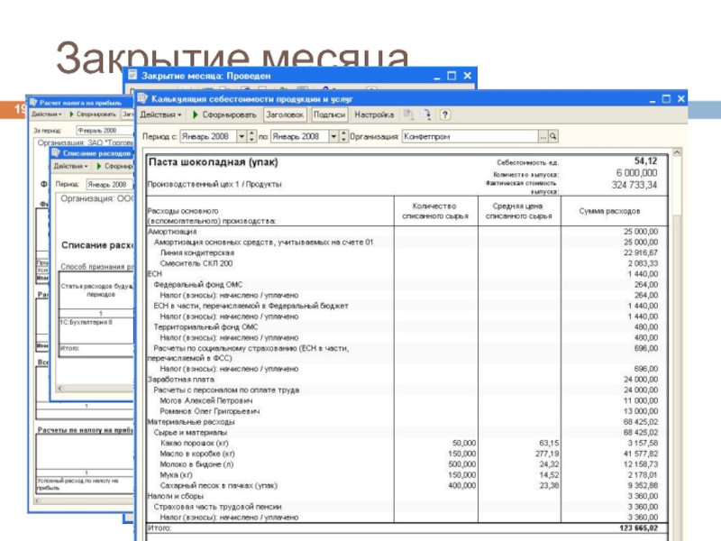Open the period end 'по' date dropdown
Viewport: 721px width, 541px height.
tap(333, 136)
